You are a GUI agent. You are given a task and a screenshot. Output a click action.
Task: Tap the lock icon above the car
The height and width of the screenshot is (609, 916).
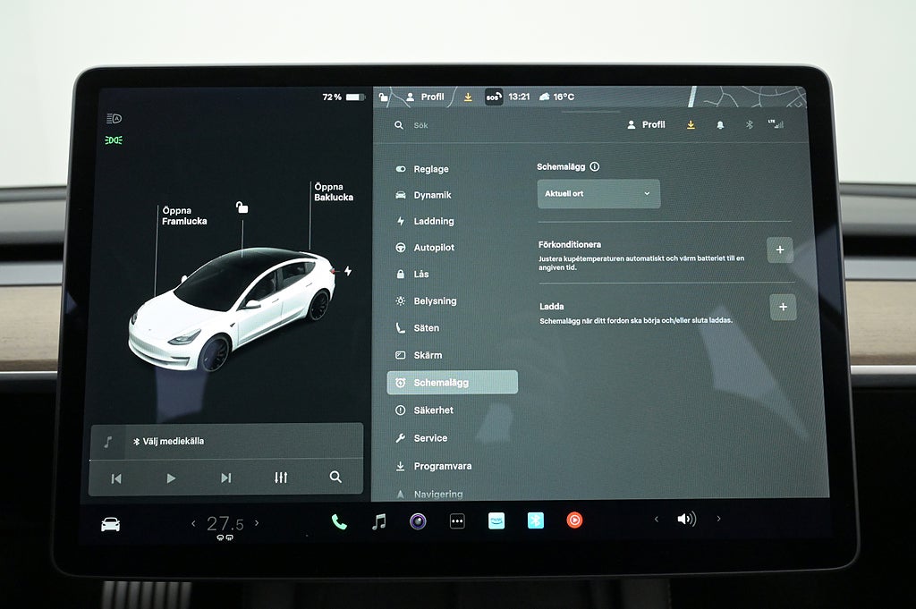click(242, 207)
